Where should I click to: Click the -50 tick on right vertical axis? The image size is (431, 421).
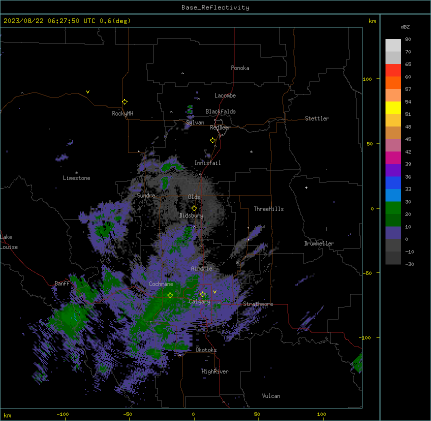367,273
